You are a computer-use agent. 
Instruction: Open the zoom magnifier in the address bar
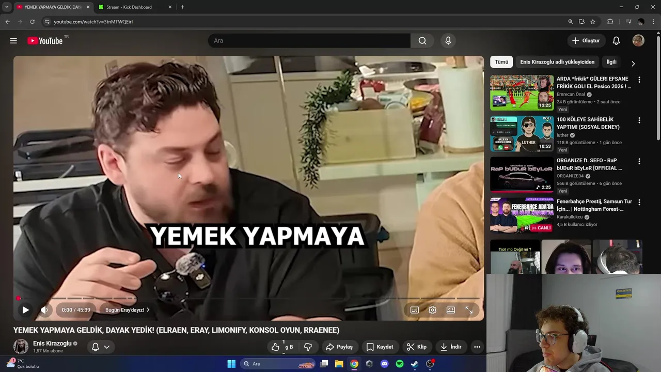point(571,22)
